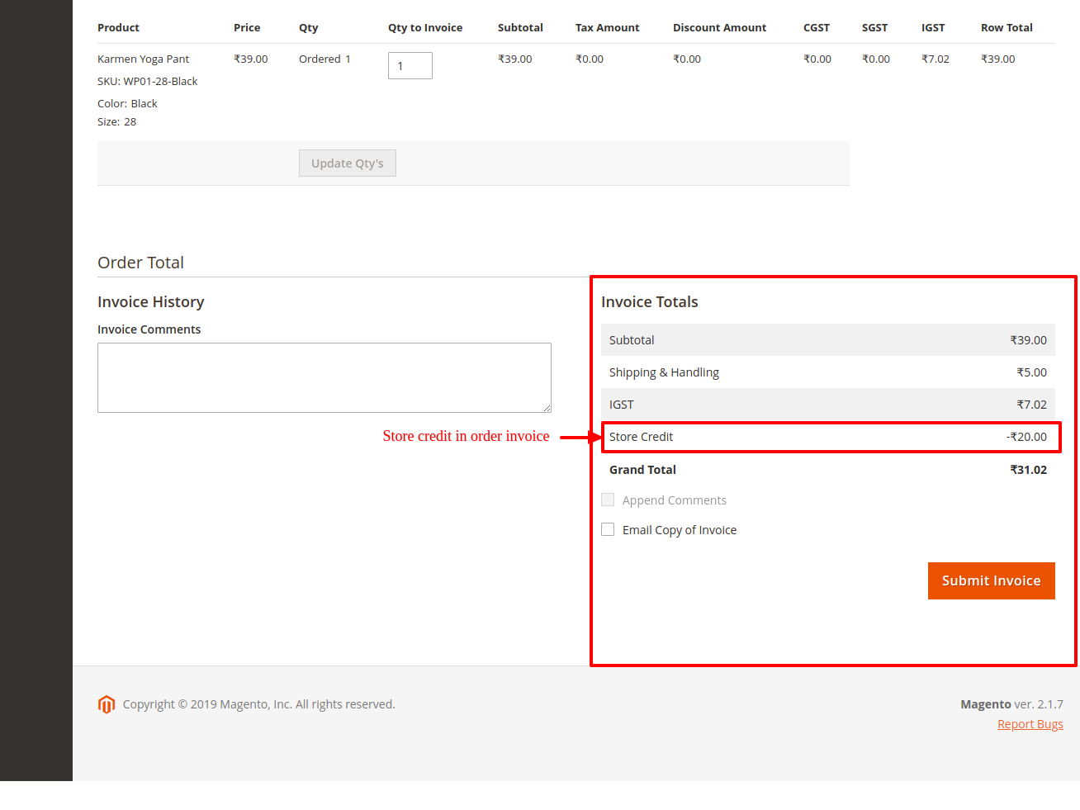Open the Report Bugs link
The width and height of the screenshot is (1080, 810).
(1030, 724)
